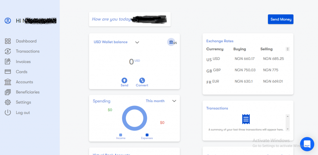This screenshot has height=155, width=318.
Task: Click the GB GBP currency row label
Action: tap(214, 71)
